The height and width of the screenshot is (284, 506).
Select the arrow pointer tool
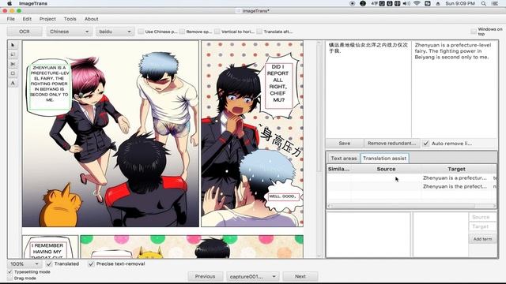coord(13,45)
